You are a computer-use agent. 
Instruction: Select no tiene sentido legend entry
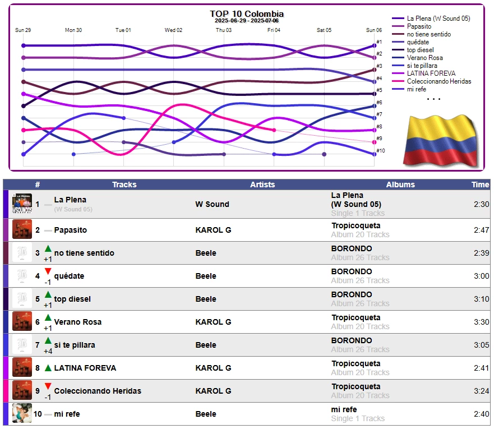pyautogui.click(x=429, y=34)
